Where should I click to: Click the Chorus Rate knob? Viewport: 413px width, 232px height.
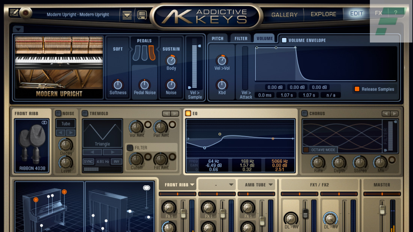pyautogui.click(x=318, y=162)
